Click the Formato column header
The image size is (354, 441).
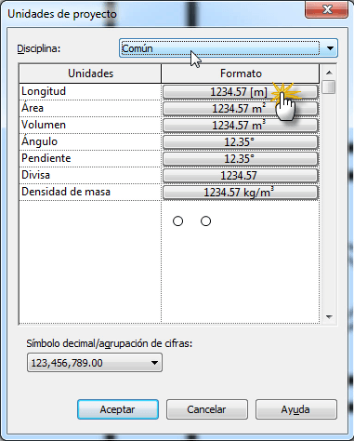click(241, 73)
